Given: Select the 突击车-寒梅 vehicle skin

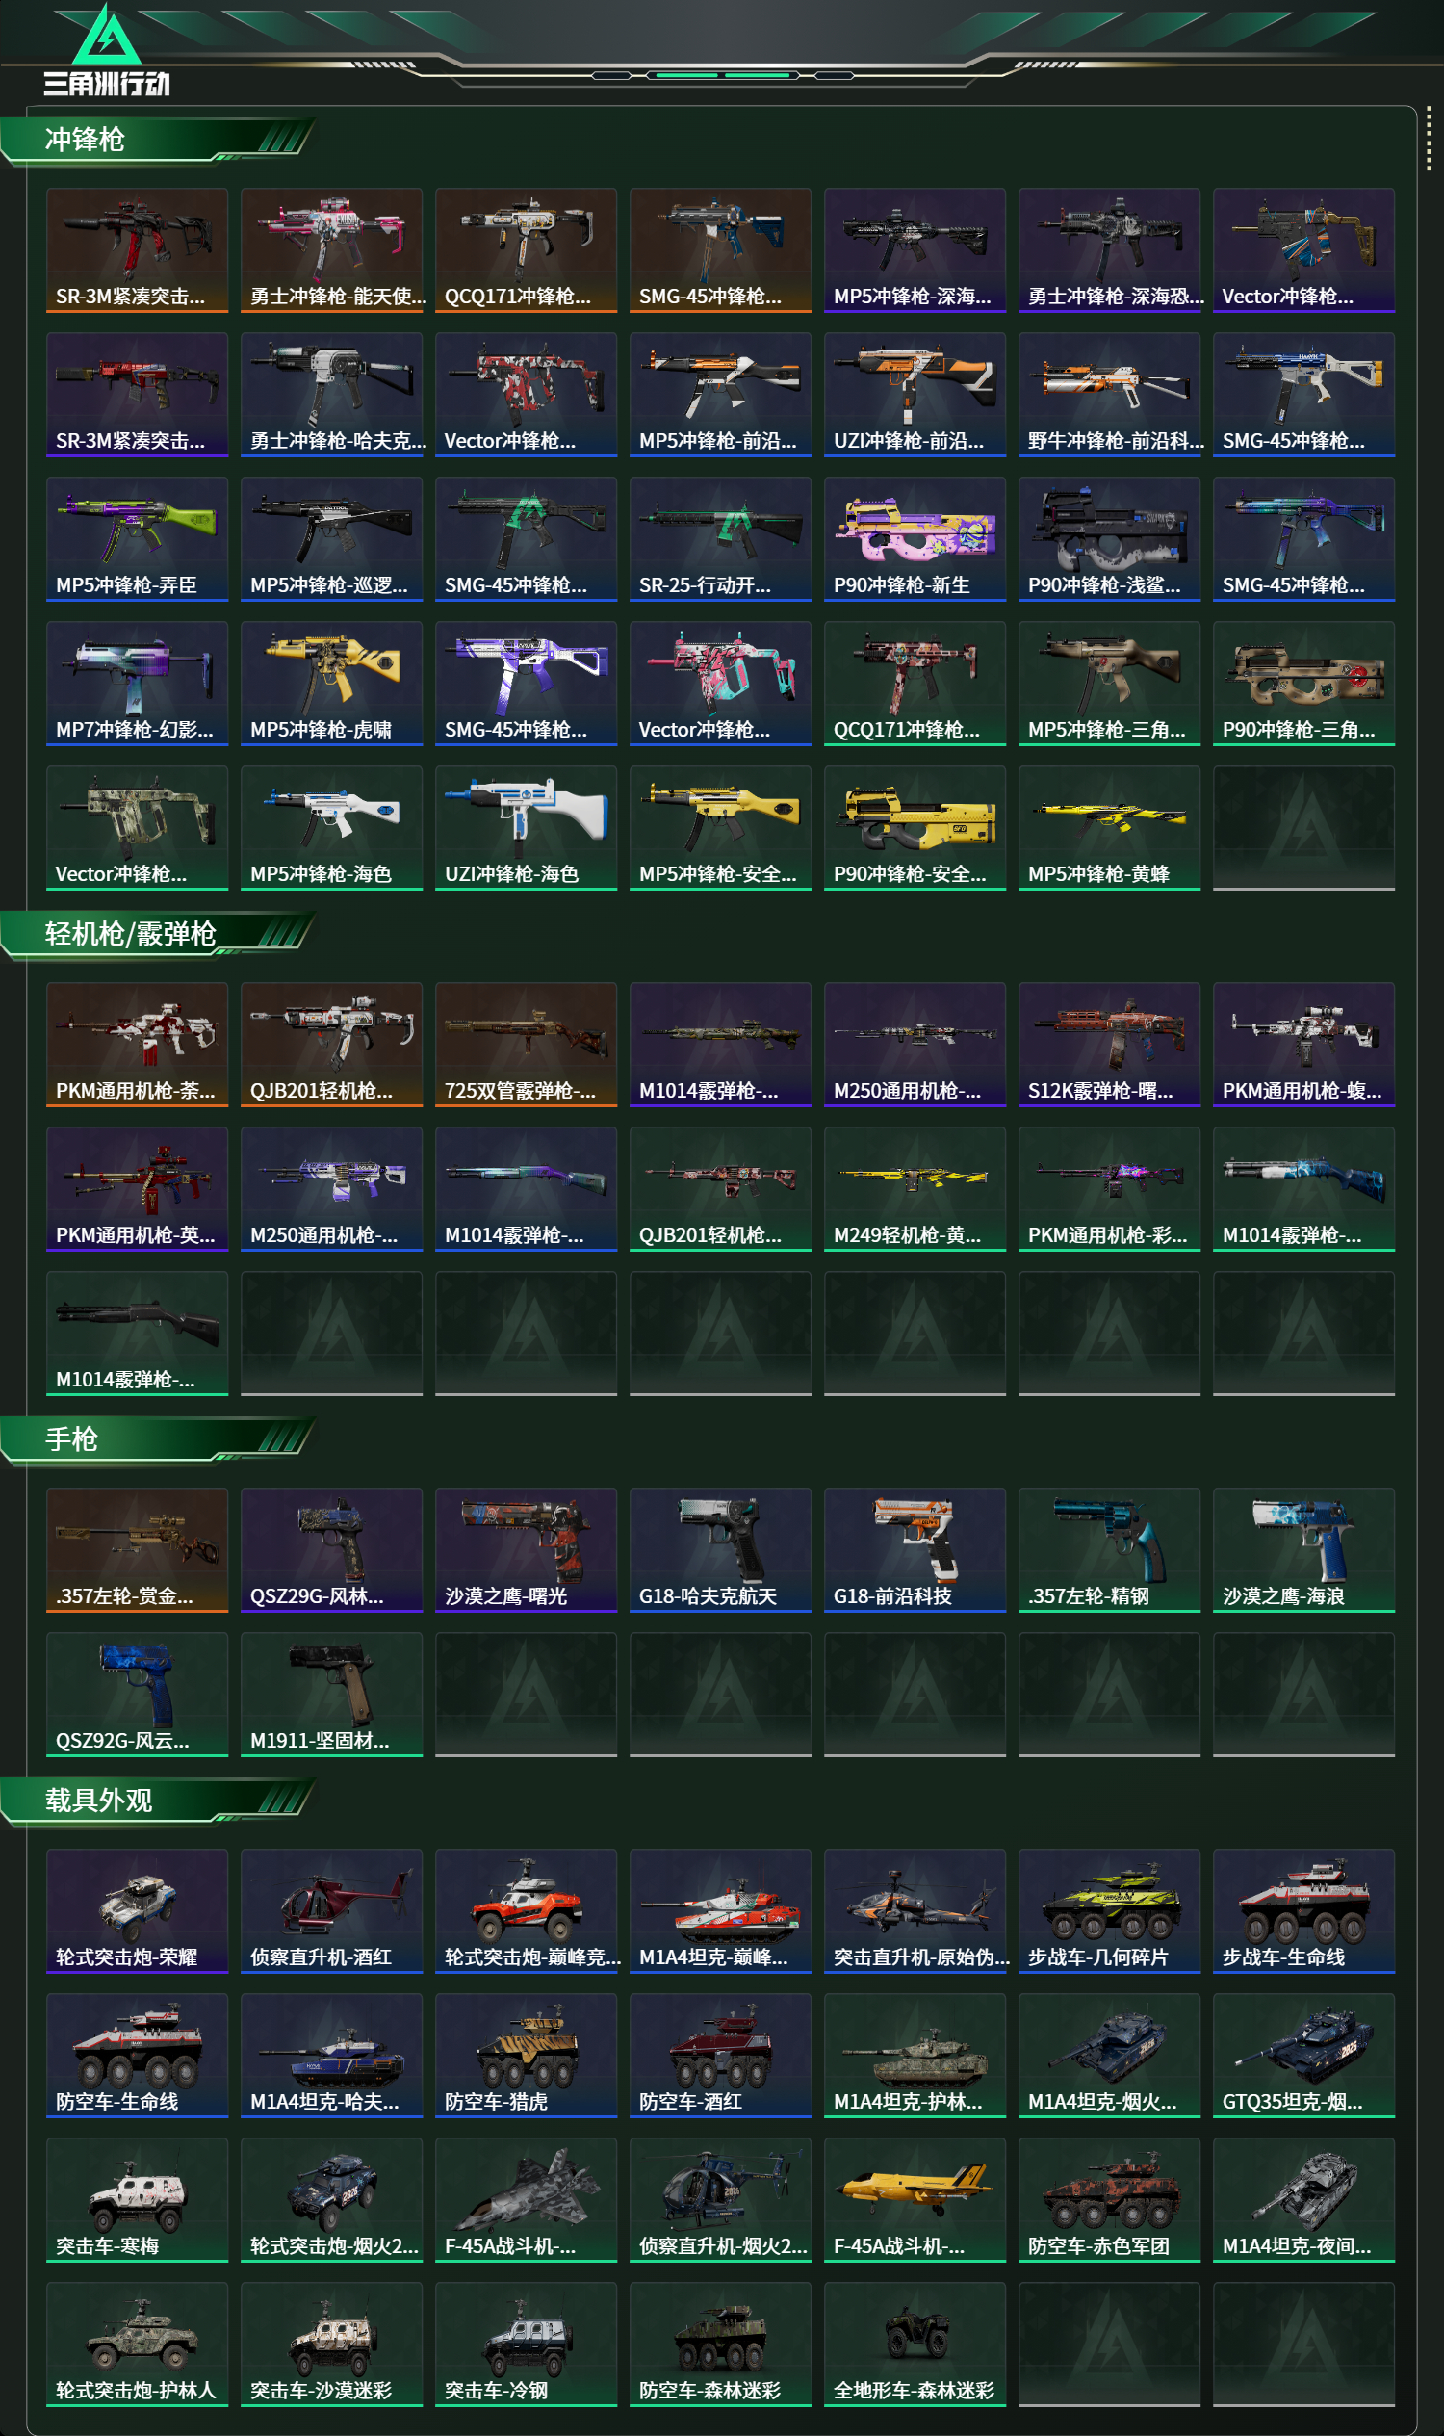Looking at the screenshot, I should click(x=138, y=2199).
